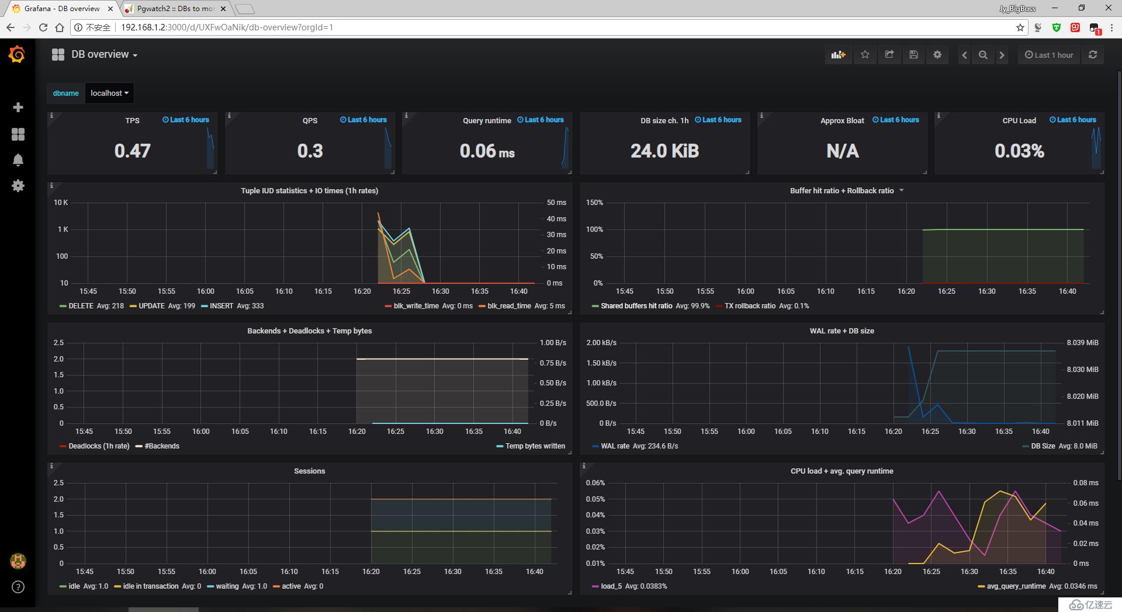The image size is (1122, 612).
Task: Shift time range forward arrow
Action: [x=1002, y=55]
